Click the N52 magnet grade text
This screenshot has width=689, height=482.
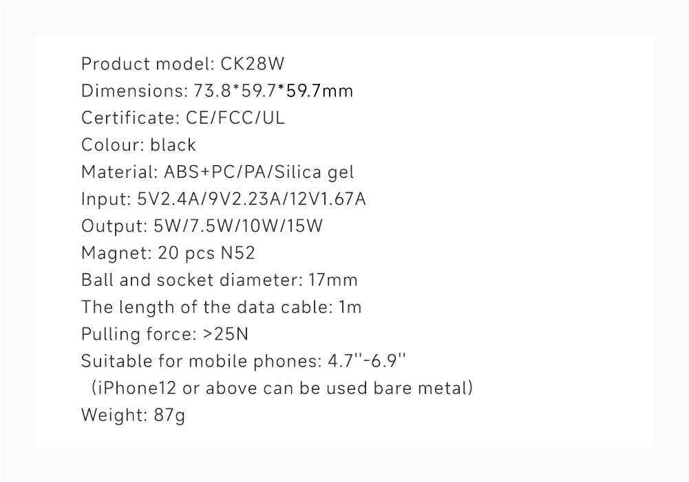pos(237,253)
